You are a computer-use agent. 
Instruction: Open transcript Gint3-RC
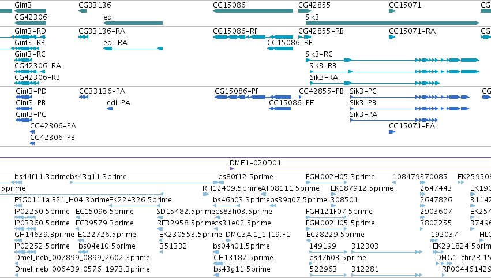(x=30, y=54)
